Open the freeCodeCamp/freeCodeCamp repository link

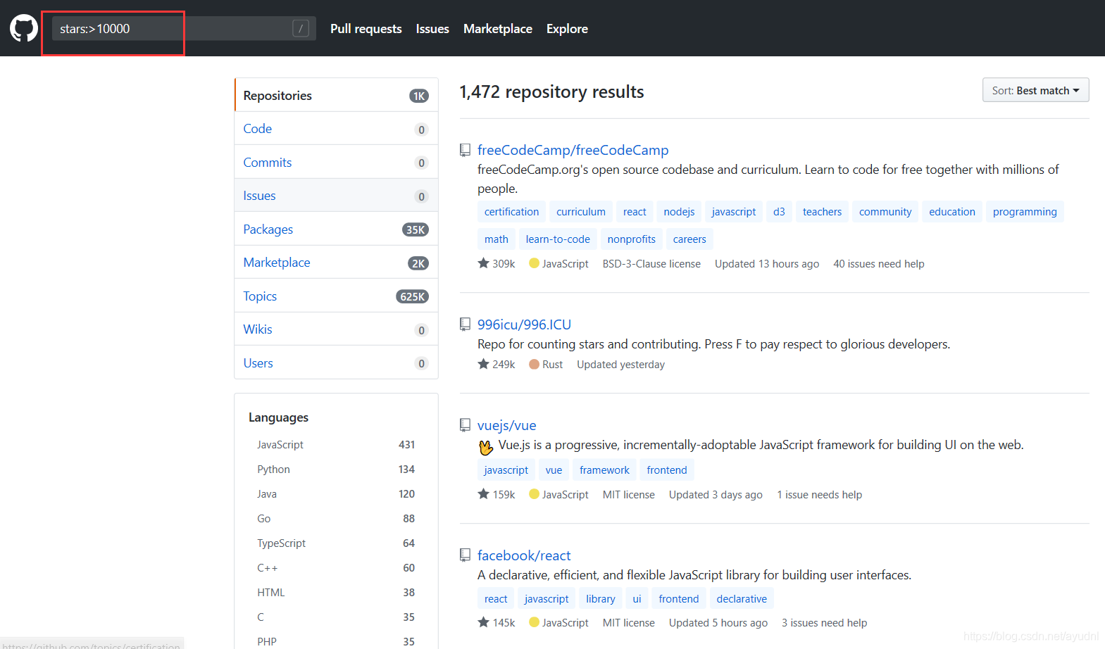[x=573, y=150]
